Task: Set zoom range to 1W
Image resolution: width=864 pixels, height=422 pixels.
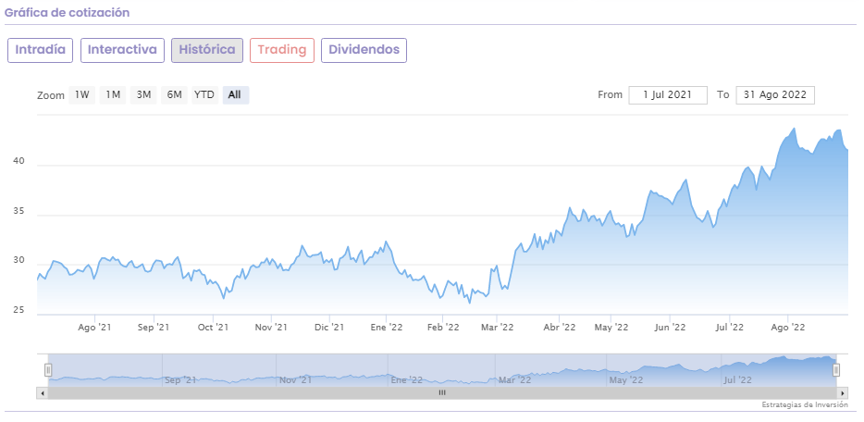Action: (x=82, y=94)
